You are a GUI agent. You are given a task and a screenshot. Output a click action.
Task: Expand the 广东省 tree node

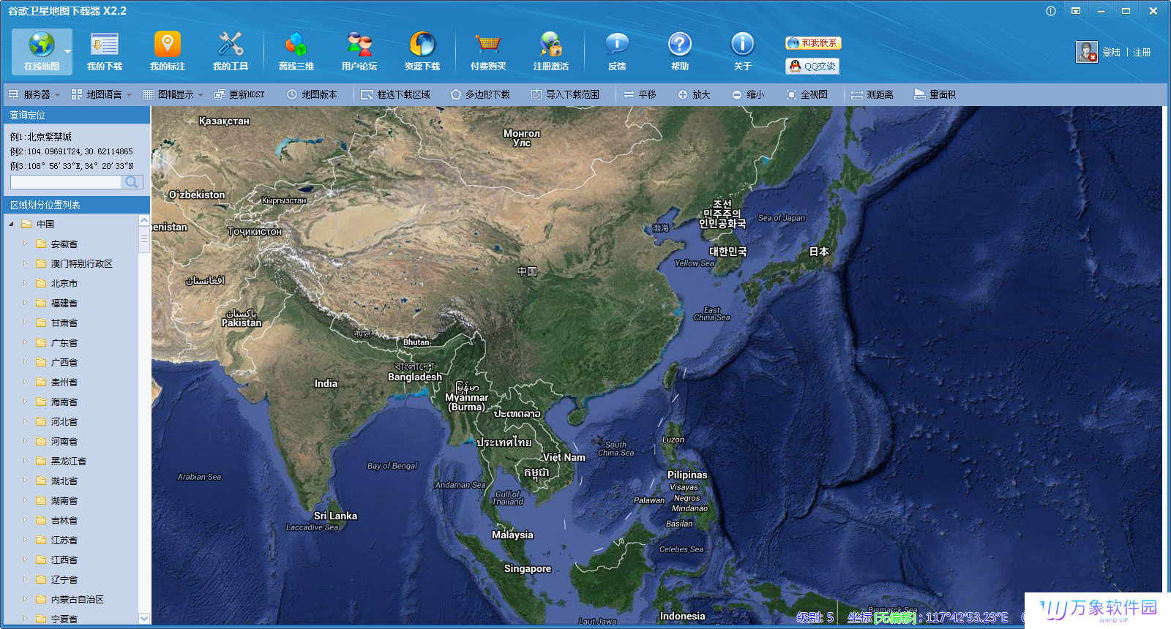pyautogui.click(x=25, y=343)
